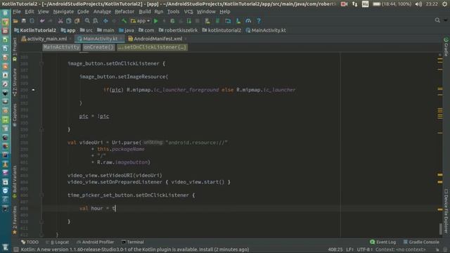
Task: Open the File menu
Action: coord(17,12)
